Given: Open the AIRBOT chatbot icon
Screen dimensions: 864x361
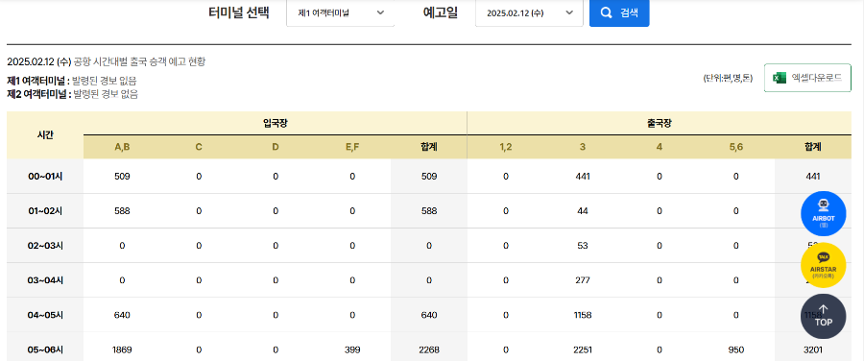Looking at the screenshot, I should (x=824, y=214).
